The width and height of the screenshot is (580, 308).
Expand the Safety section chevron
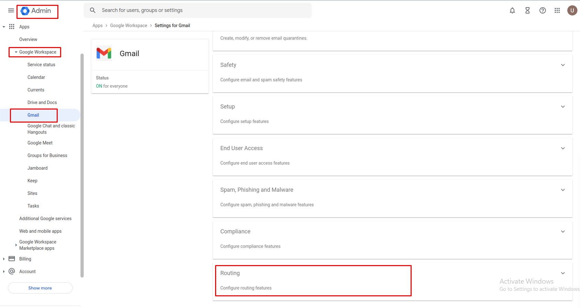(562, 65)
